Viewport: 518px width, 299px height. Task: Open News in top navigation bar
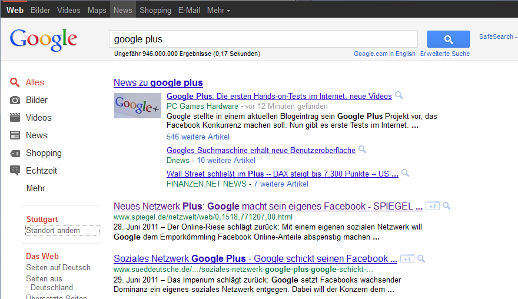(123, 10)
